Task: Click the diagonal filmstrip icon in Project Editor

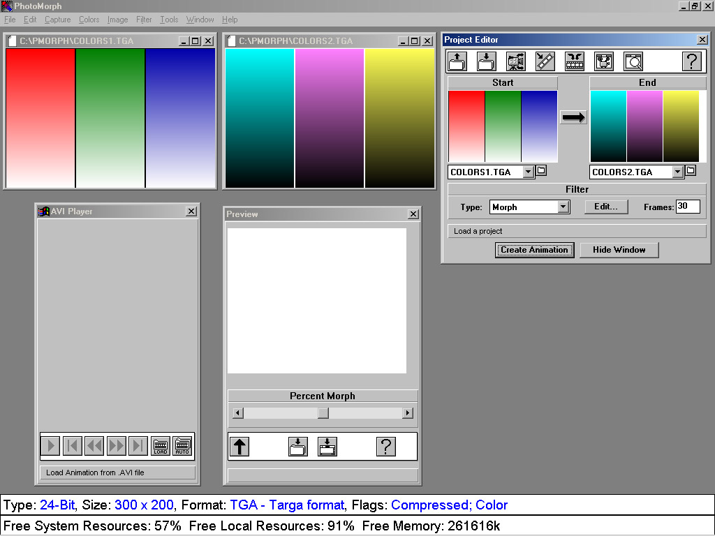Action: pos(545,61)
